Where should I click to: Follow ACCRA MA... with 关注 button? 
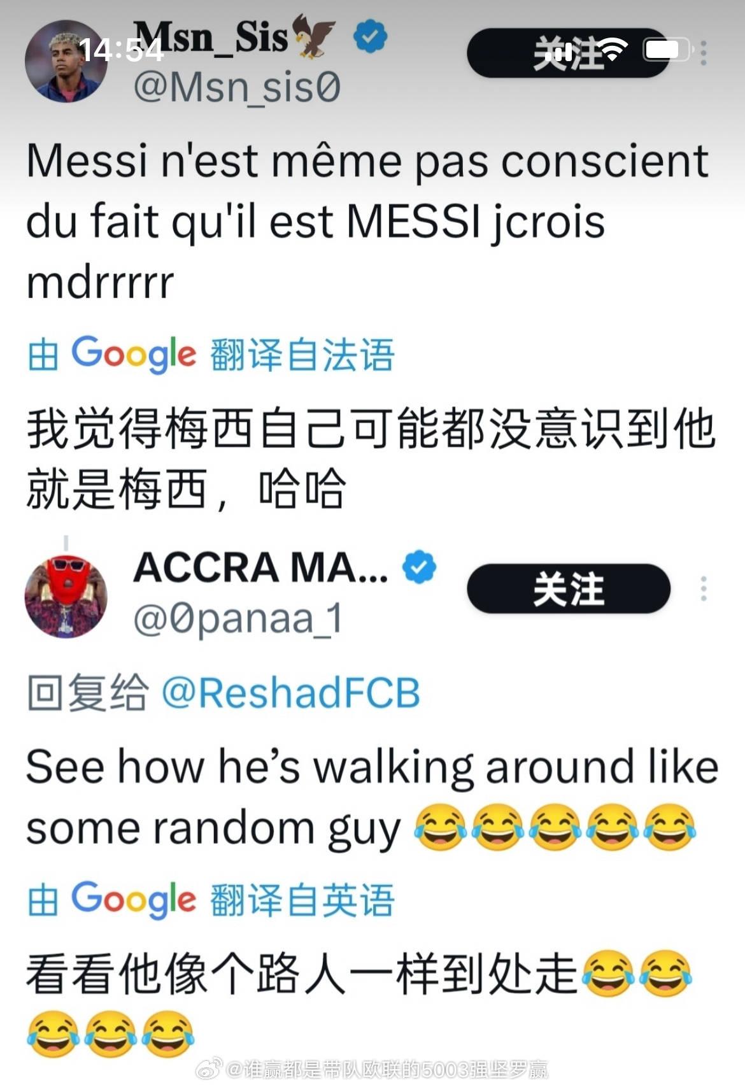click(x=569, y=588)
